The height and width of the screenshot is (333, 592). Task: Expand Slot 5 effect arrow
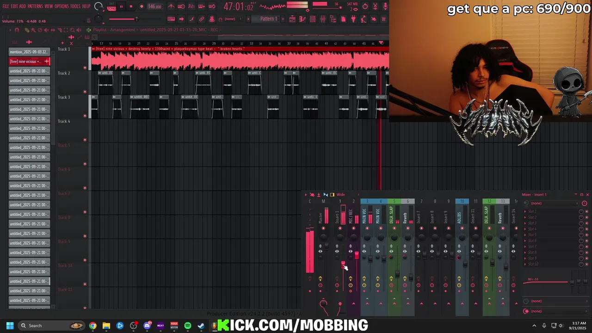pyautogui.click(x=525, y=235)
